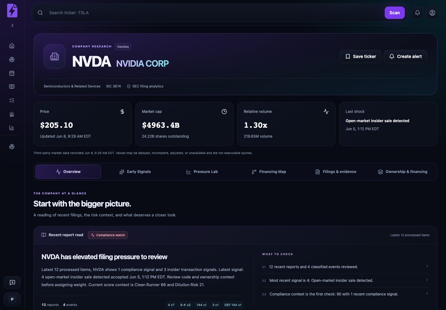Open the user account icon in the top bar

tap(432, 13)
